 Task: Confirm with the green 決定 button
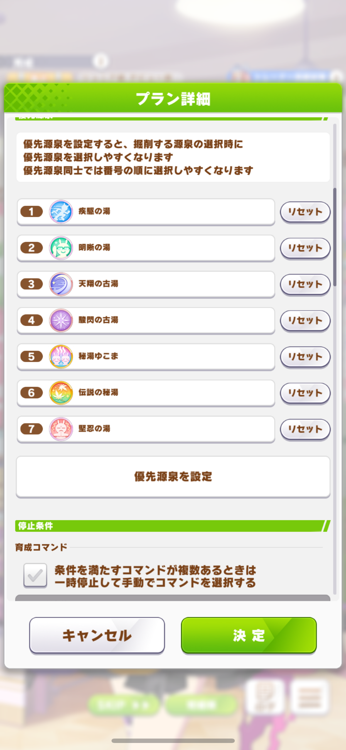pos(249,636)
